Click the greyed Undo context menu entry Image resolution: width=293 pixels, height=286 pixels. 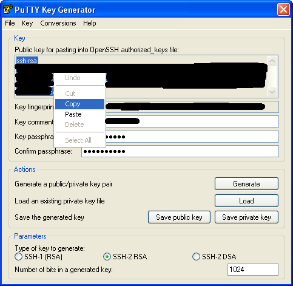(79, 78)
